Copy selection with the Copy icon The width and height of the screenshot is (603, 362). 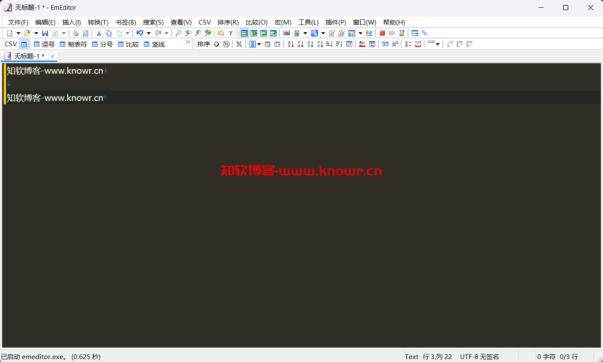(x=109, y=33)
